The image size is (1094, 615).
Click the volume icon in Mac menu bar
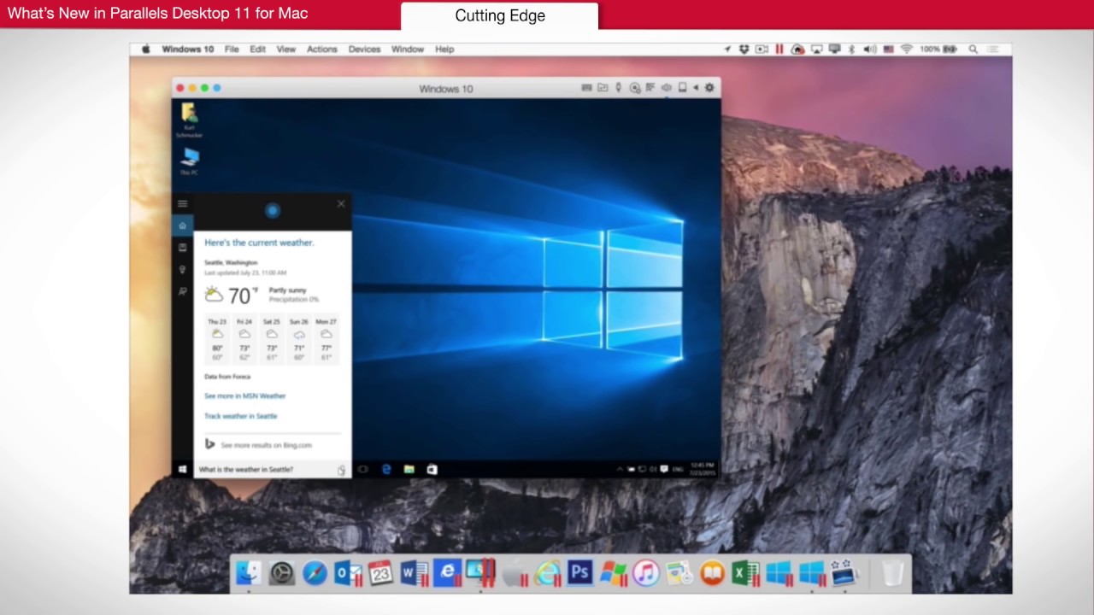click(870, 50)
